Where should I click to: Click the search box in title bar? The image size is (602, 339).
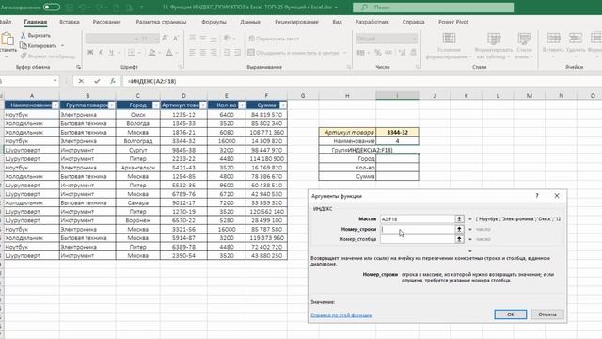[x=433, y=7]
